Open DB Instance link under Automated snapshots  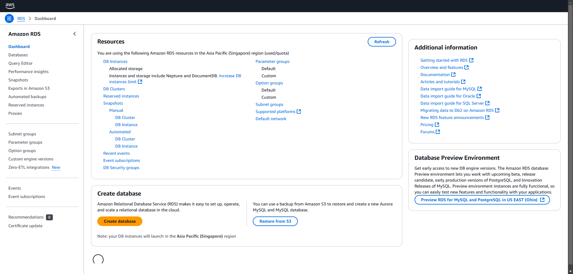(127, 146)
